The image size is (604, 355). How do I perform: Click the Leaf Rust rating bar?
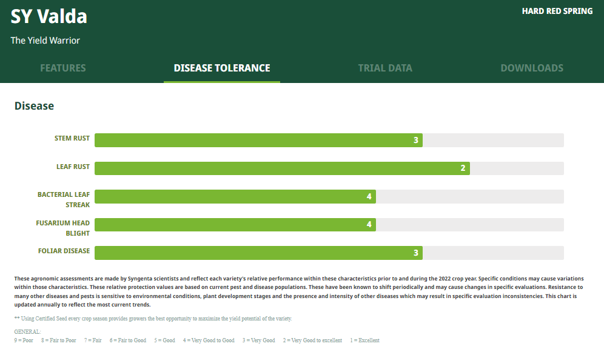[x=329, y=168]
